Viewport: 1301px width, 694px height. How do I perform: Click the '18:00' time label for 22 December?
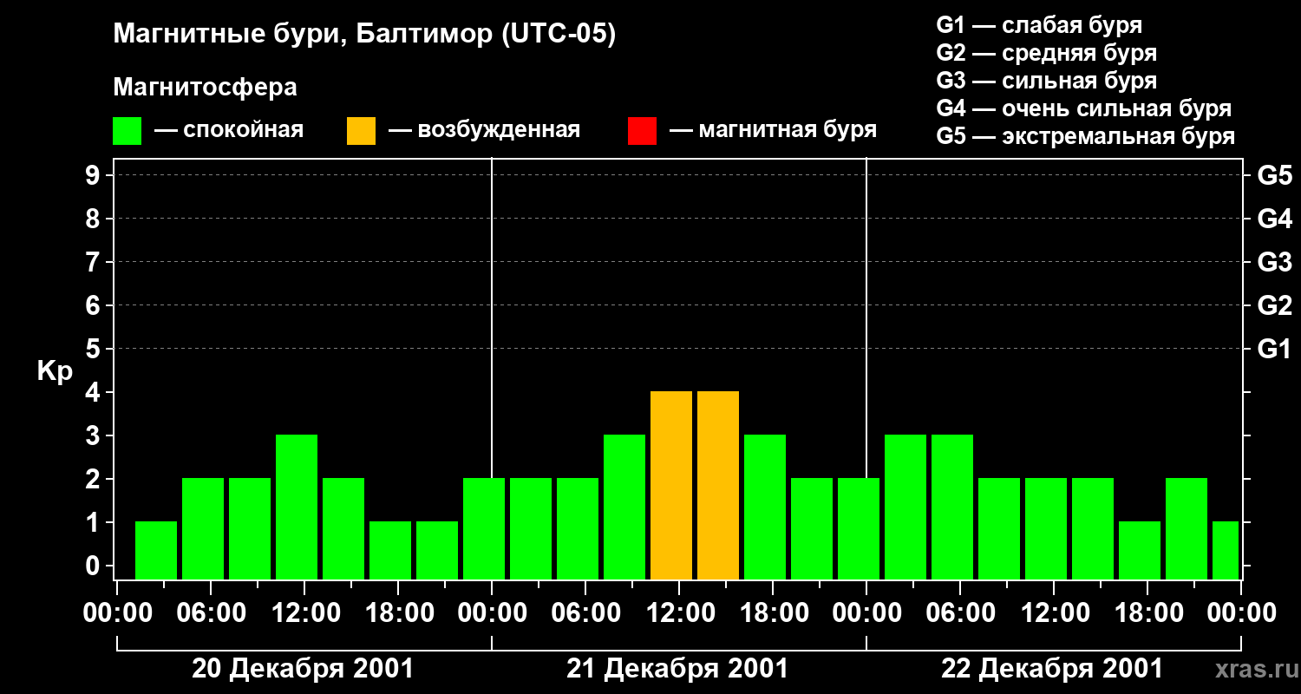(1147, 613)
